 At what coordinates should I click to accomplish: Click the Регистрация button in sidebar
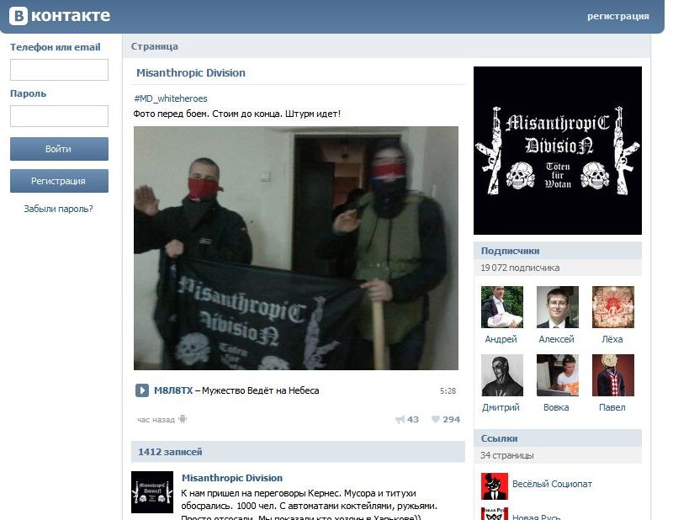[59, 181]
